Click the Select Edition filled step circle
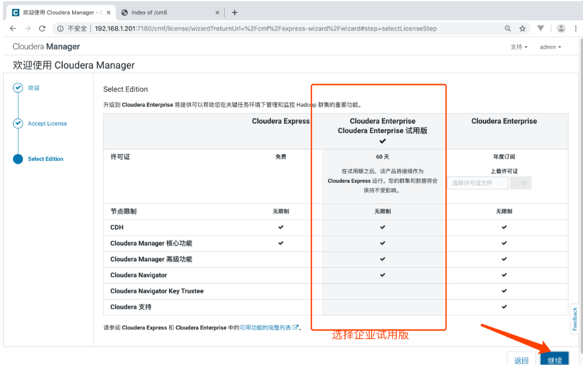The height and width of the screenshot is (367, 583). point(18,159)
